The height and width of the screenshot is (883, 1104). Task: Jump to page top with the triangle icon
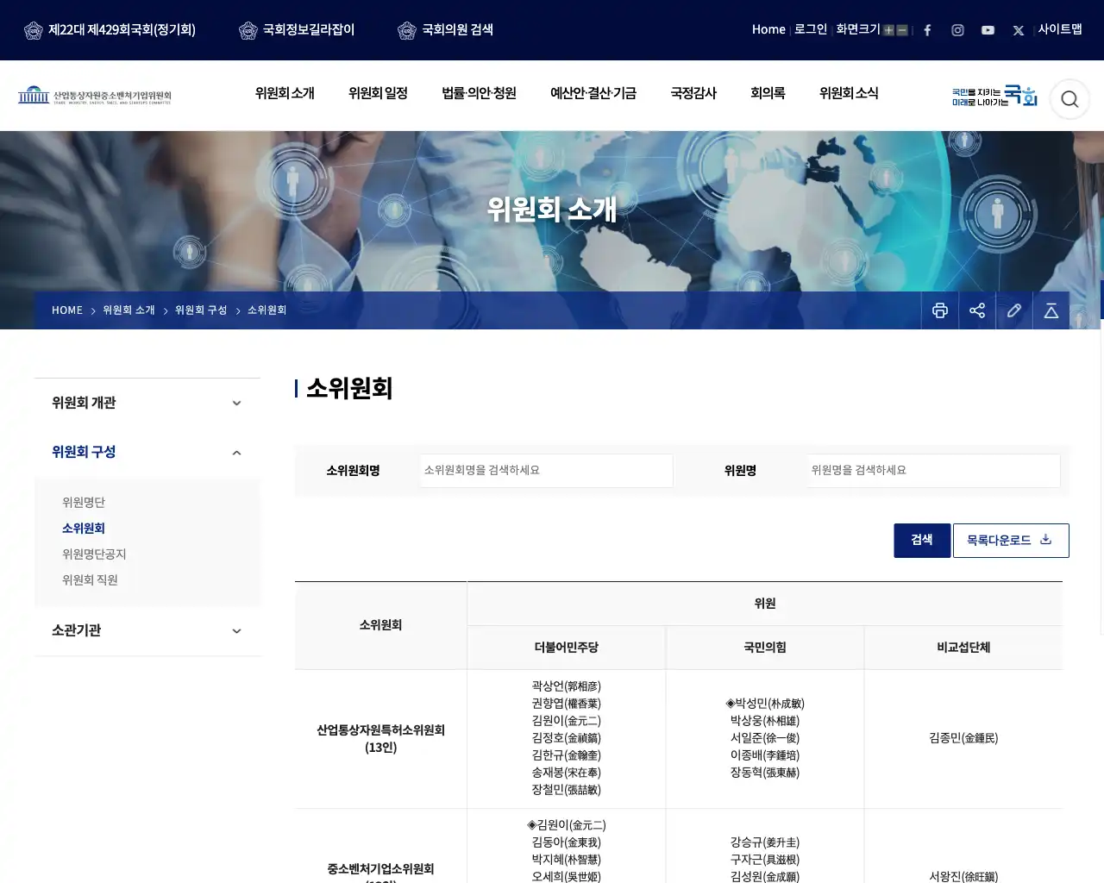(x=1051, y=310)
